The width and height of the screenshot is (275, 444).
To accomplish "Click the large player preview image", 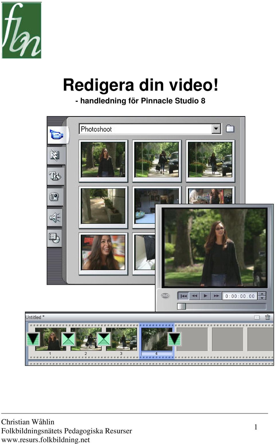I will (214, 248).
